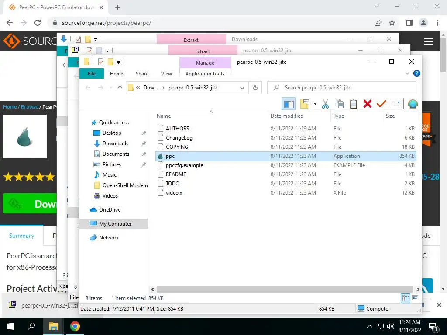The width and height of the screenshot is (447, 335).
Task: Click the blue Help question mark icon
Action: pos(416,73)
